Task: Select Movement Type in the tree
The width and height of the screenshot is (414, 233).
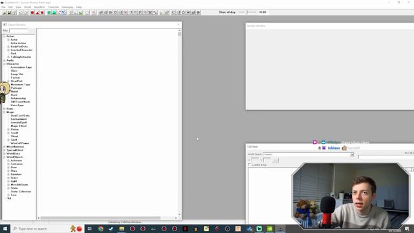Action: click(20, 85)
